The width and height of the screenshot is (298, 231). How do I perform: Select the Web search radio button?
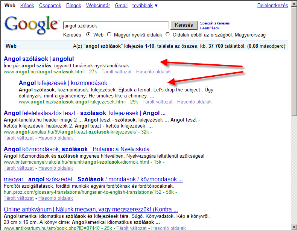coord(88,34)
